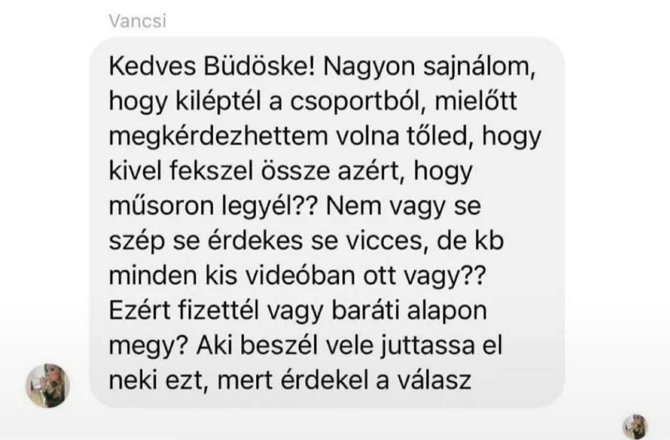Select the grey message bubble from Vancsi
Viewport: 670px width, 440px height.
[x=327, y=222]
